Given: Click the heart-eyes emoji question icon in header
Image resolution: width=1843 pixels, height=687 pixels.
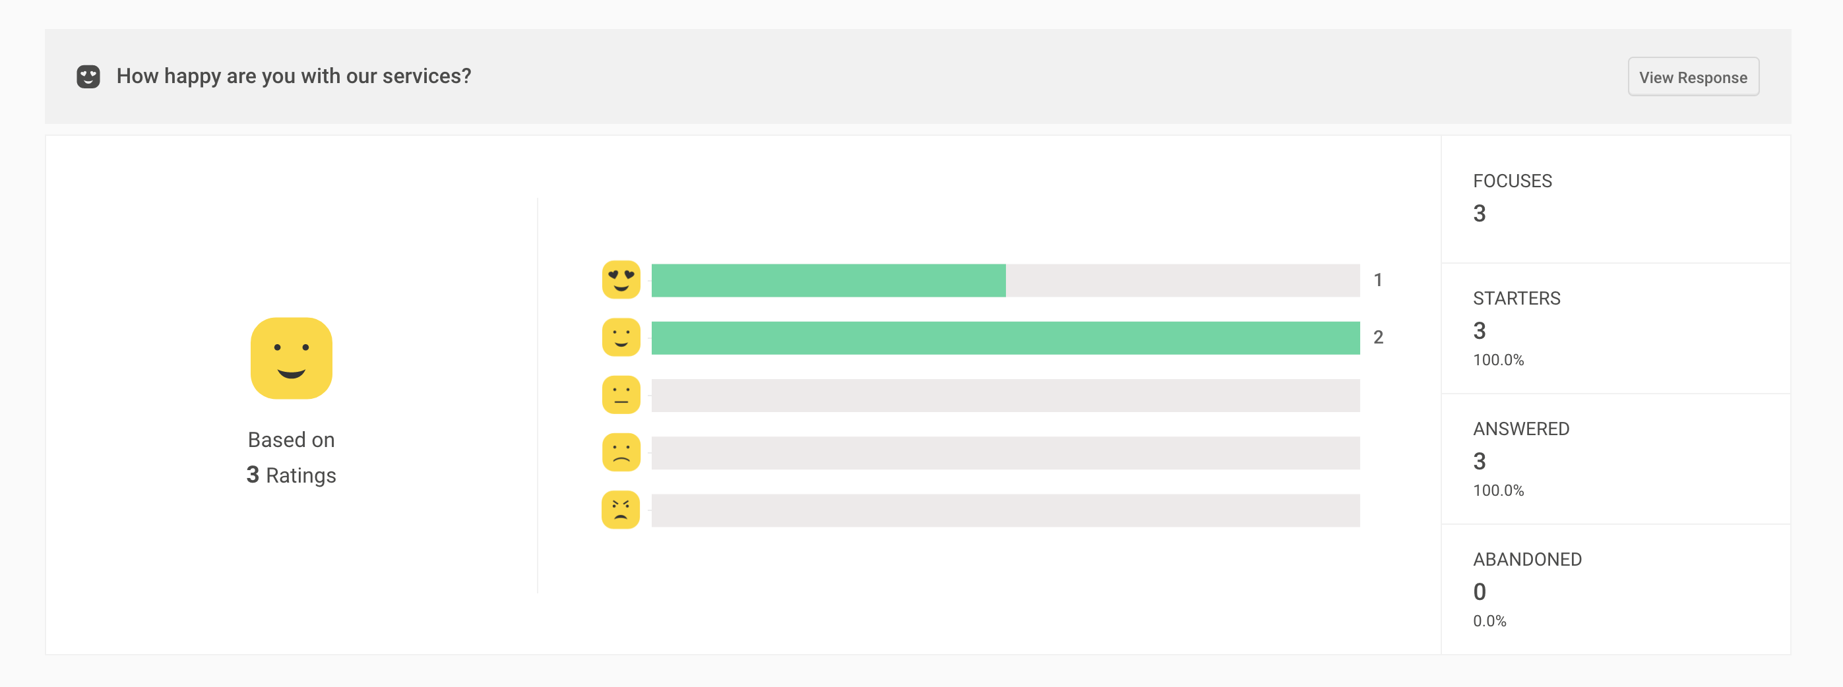Looking at the screenshot, I should click(x=88, y=76).
